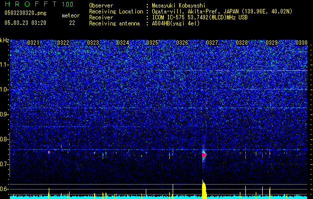Click the 0323 time marker

coord(93,43)
